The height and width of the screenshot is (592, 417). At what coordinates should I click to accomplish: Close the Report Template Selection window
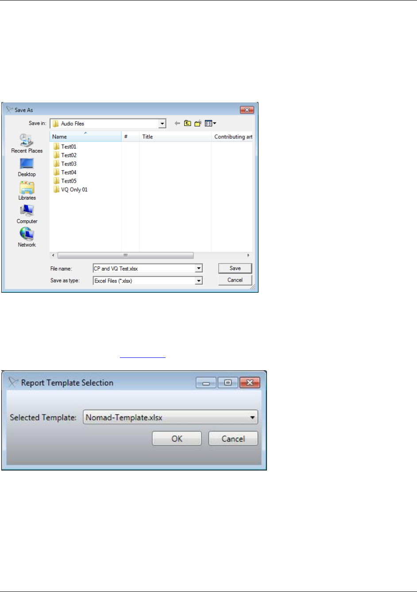(x=250, y=383)
